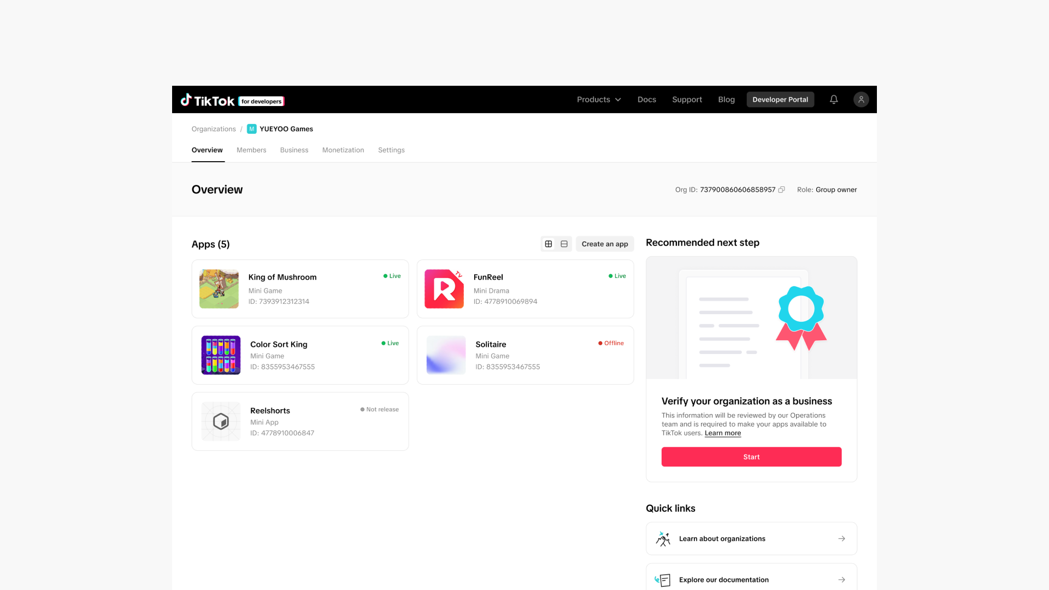1049x590 pixels.
Task: Click King of Mushroom's Live status
Action: [x=392, y=276]
